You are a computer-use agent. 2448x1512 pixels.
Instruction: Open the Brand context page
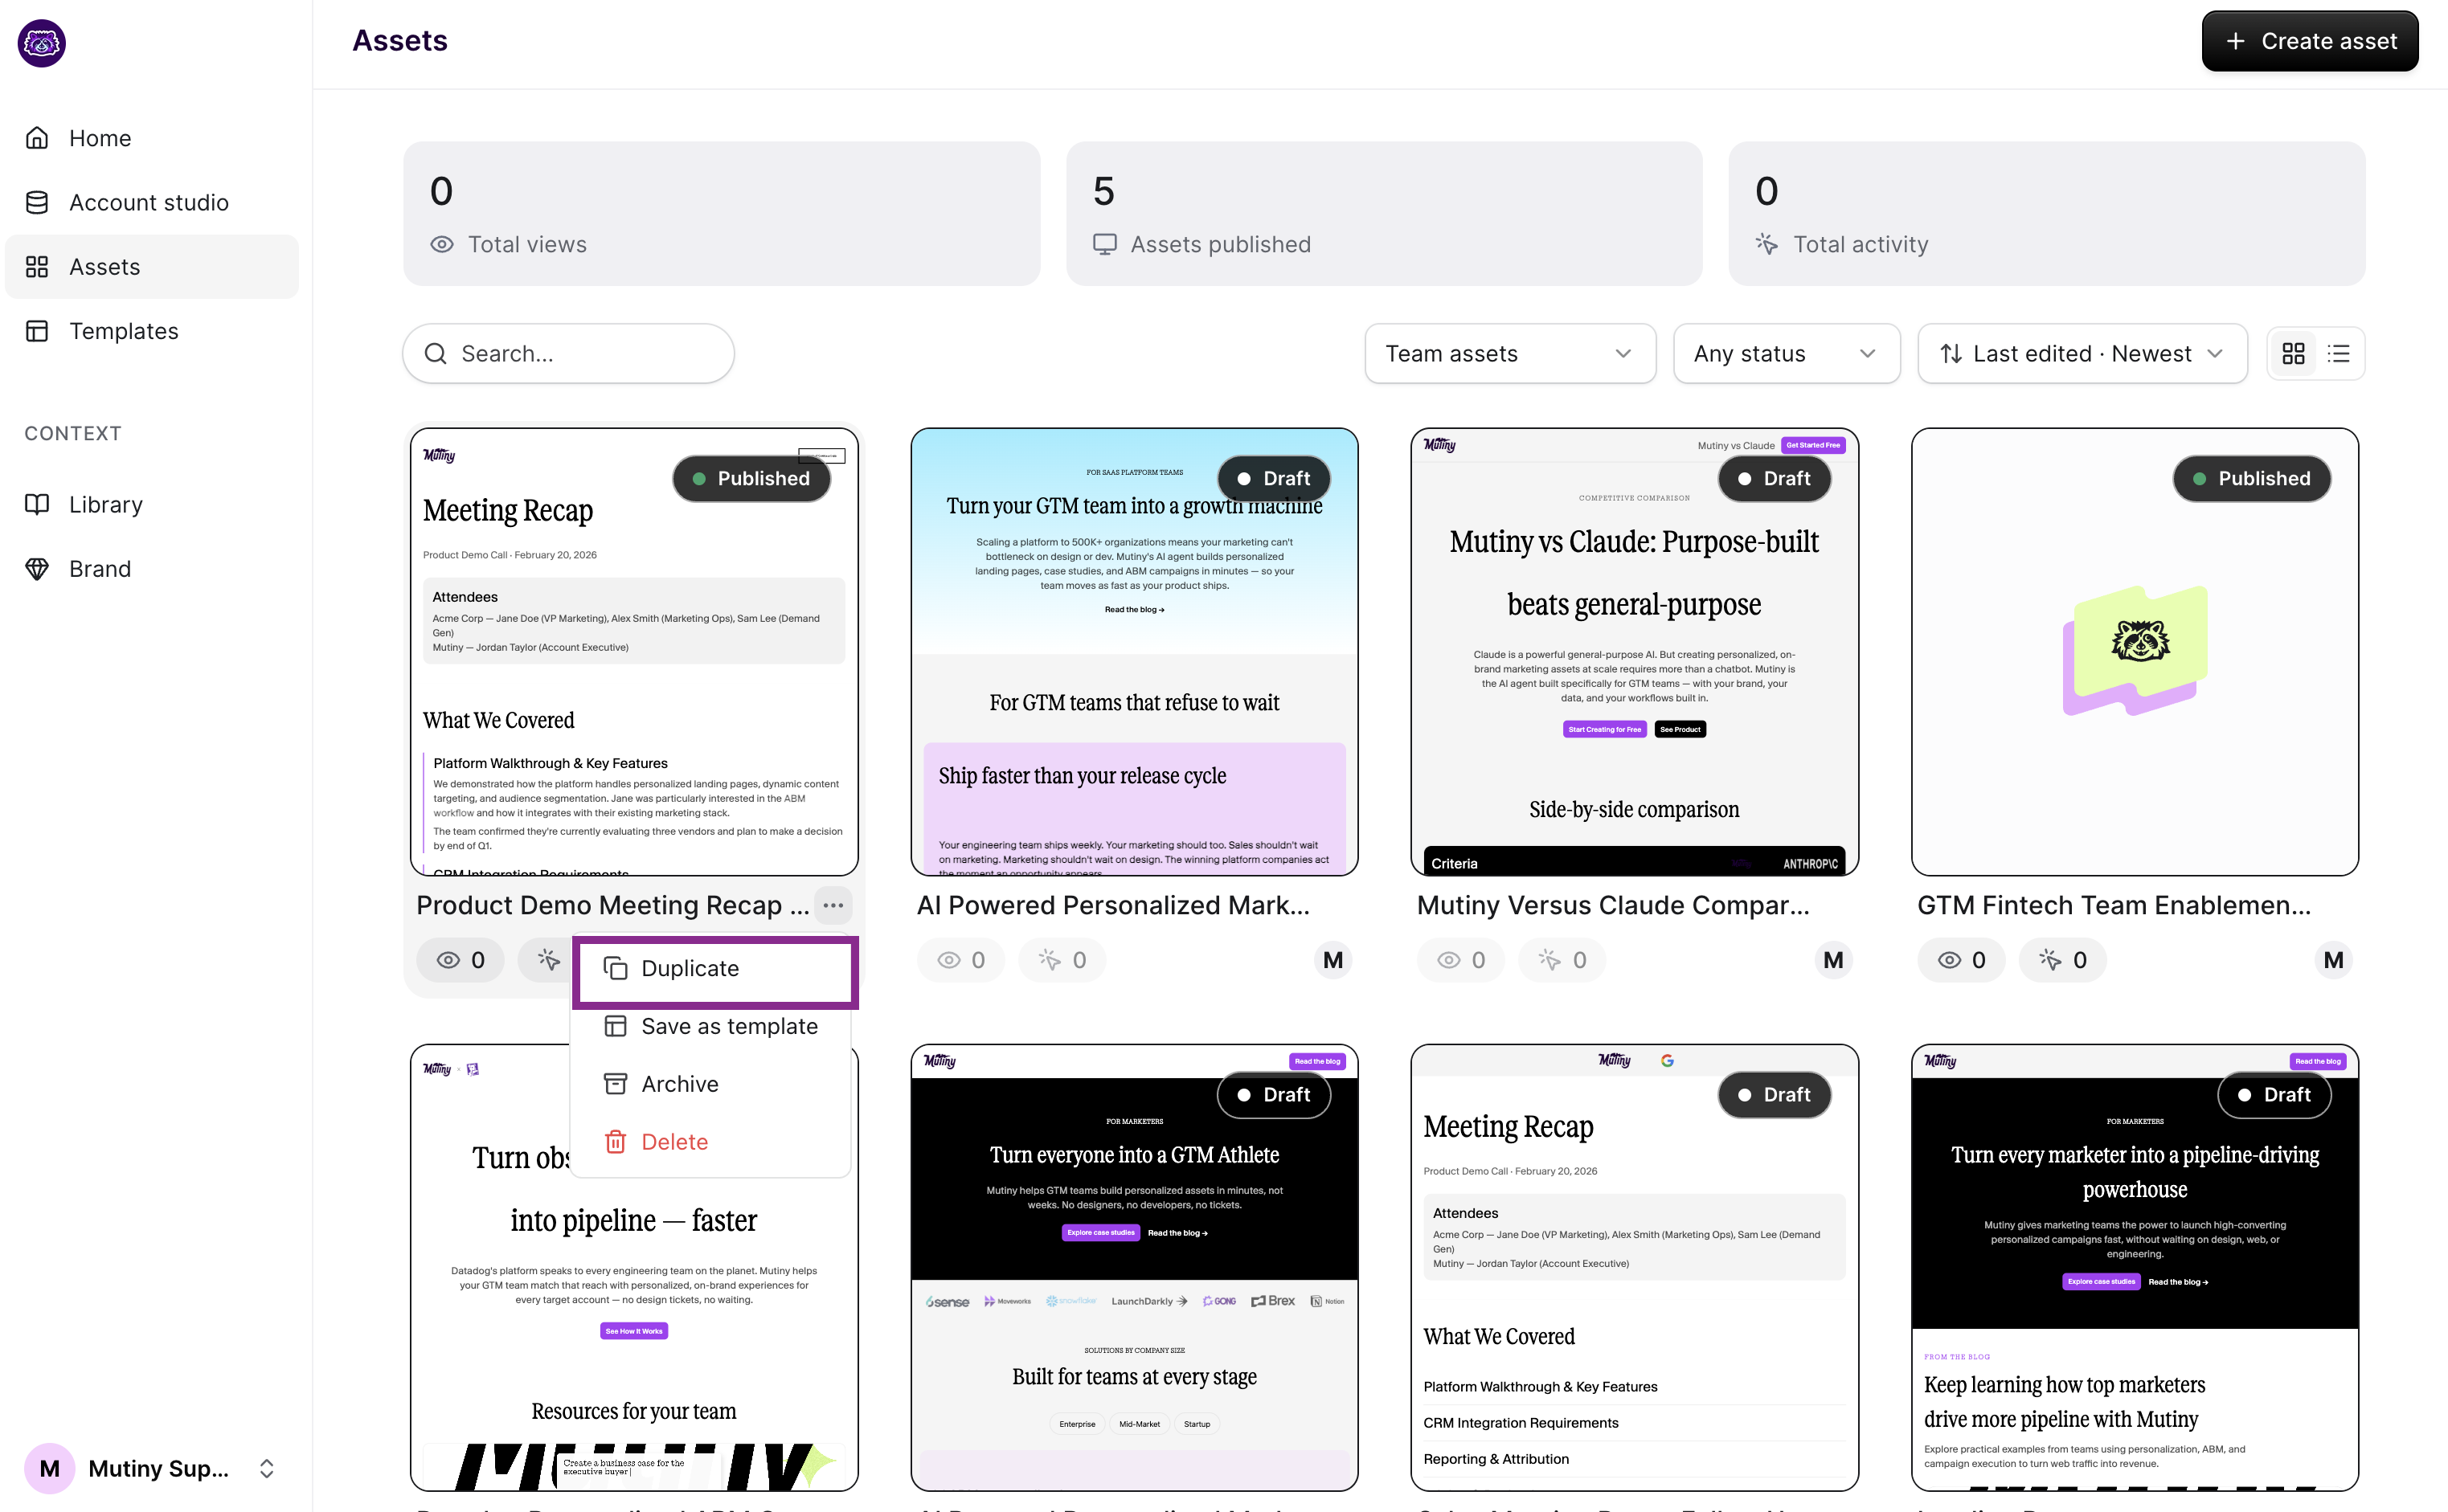coord(151,568)
